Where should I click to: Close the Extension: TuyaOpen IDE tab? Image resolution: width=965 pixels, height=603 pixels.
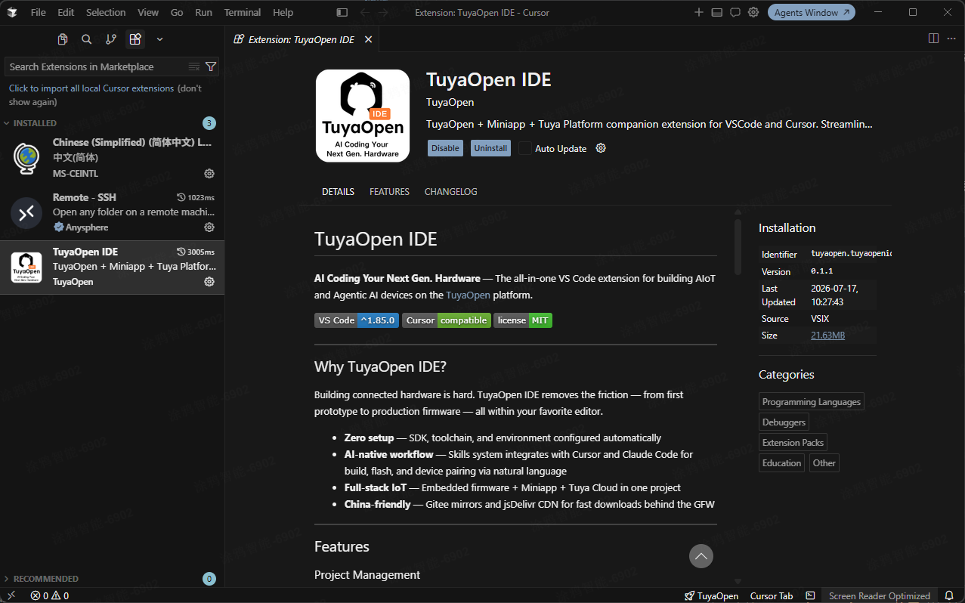click(368, 39)
